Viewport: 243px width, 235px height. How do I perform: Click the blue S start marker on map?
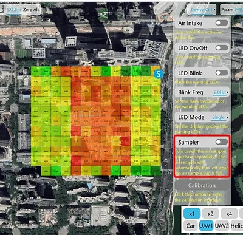pyautogui.click(x=159, y=74)
